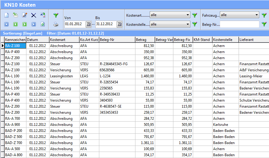
Task: Open the Bis date calendar picker
Action: click(x=119, y=24)
